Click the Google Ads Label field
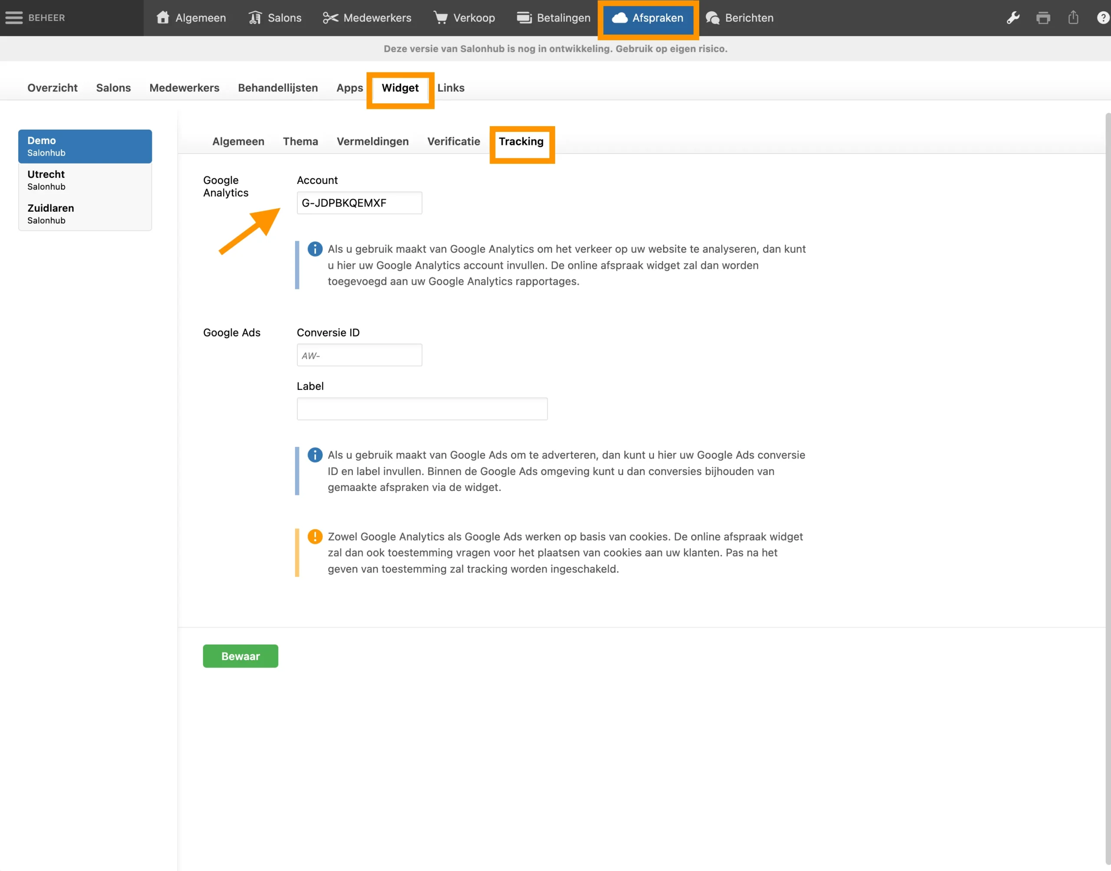The image size is (1111, 871). (422, 409)
